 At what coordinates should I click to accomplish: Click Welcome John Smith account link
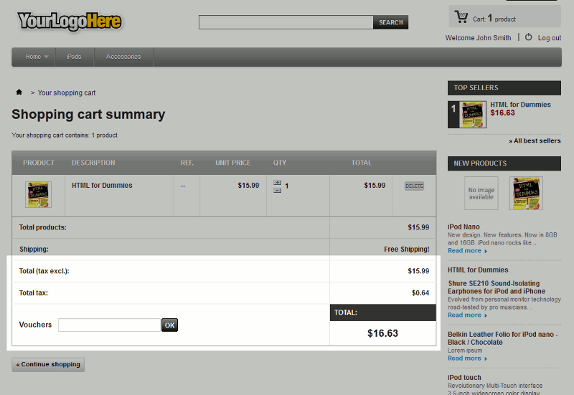[478, 38]
